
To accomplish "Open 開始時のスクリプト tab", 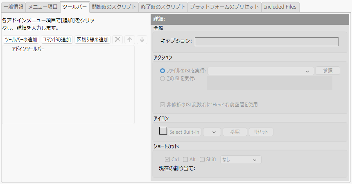I will pyautogui.click(x=114, y=7).
